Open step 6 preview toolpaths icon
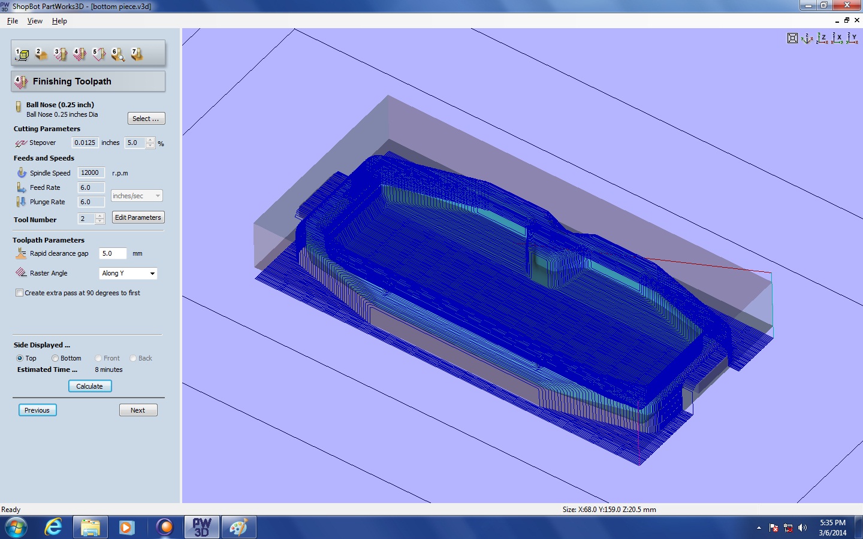 pyautogui.click(x=117, y=54)
